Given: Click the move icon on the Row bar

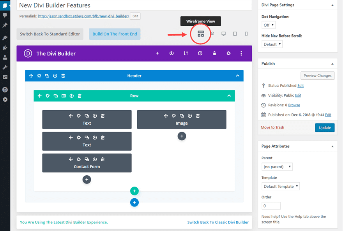Looking at the screenshot, I should tap(40, 96).
